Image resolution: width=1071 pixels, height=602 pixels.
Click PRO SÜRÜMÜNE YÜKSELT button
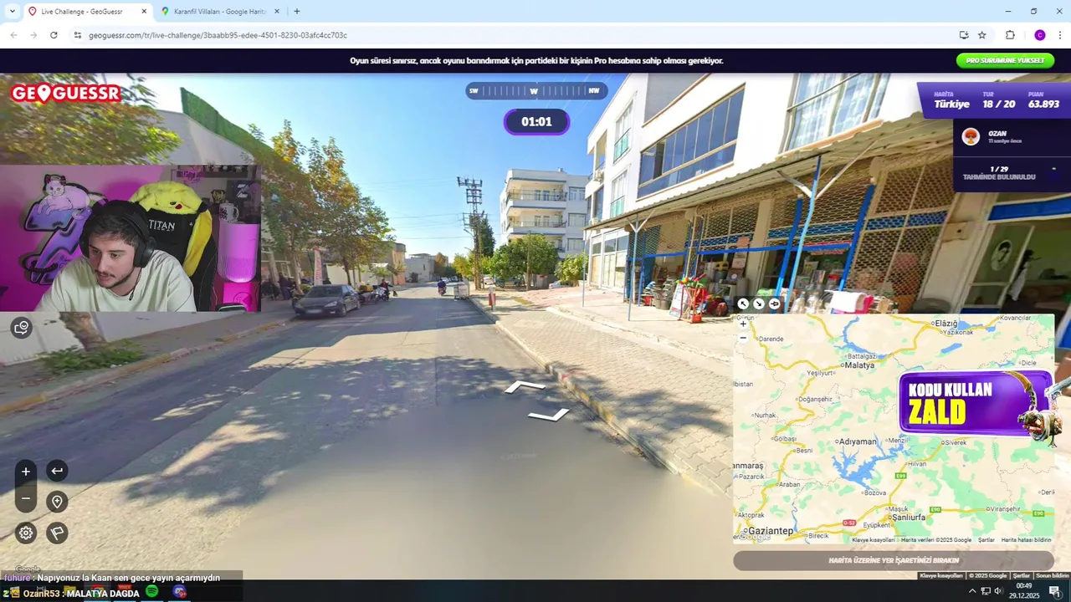[1005, 60]
